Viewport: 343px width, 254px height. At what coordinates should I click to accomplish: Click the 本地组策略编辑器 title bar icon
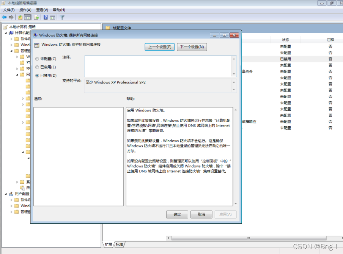[3, 3]
